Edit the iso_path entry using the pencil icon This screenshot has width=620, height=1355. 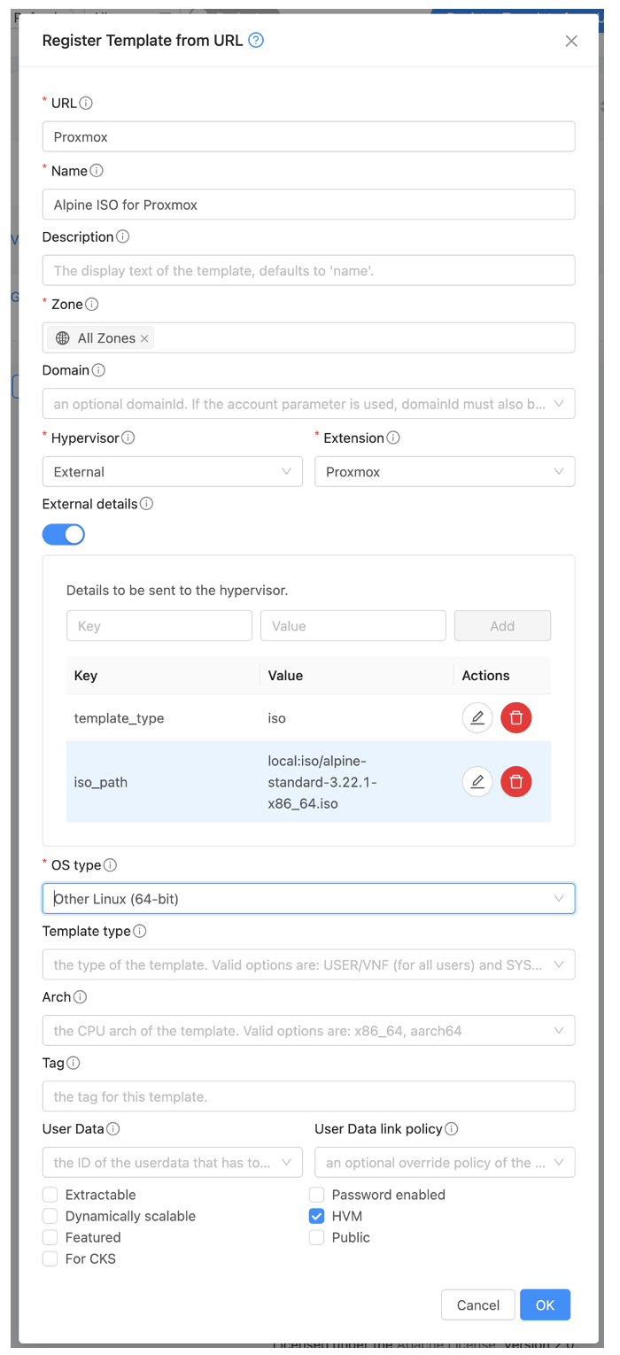(x=477, y=781)
